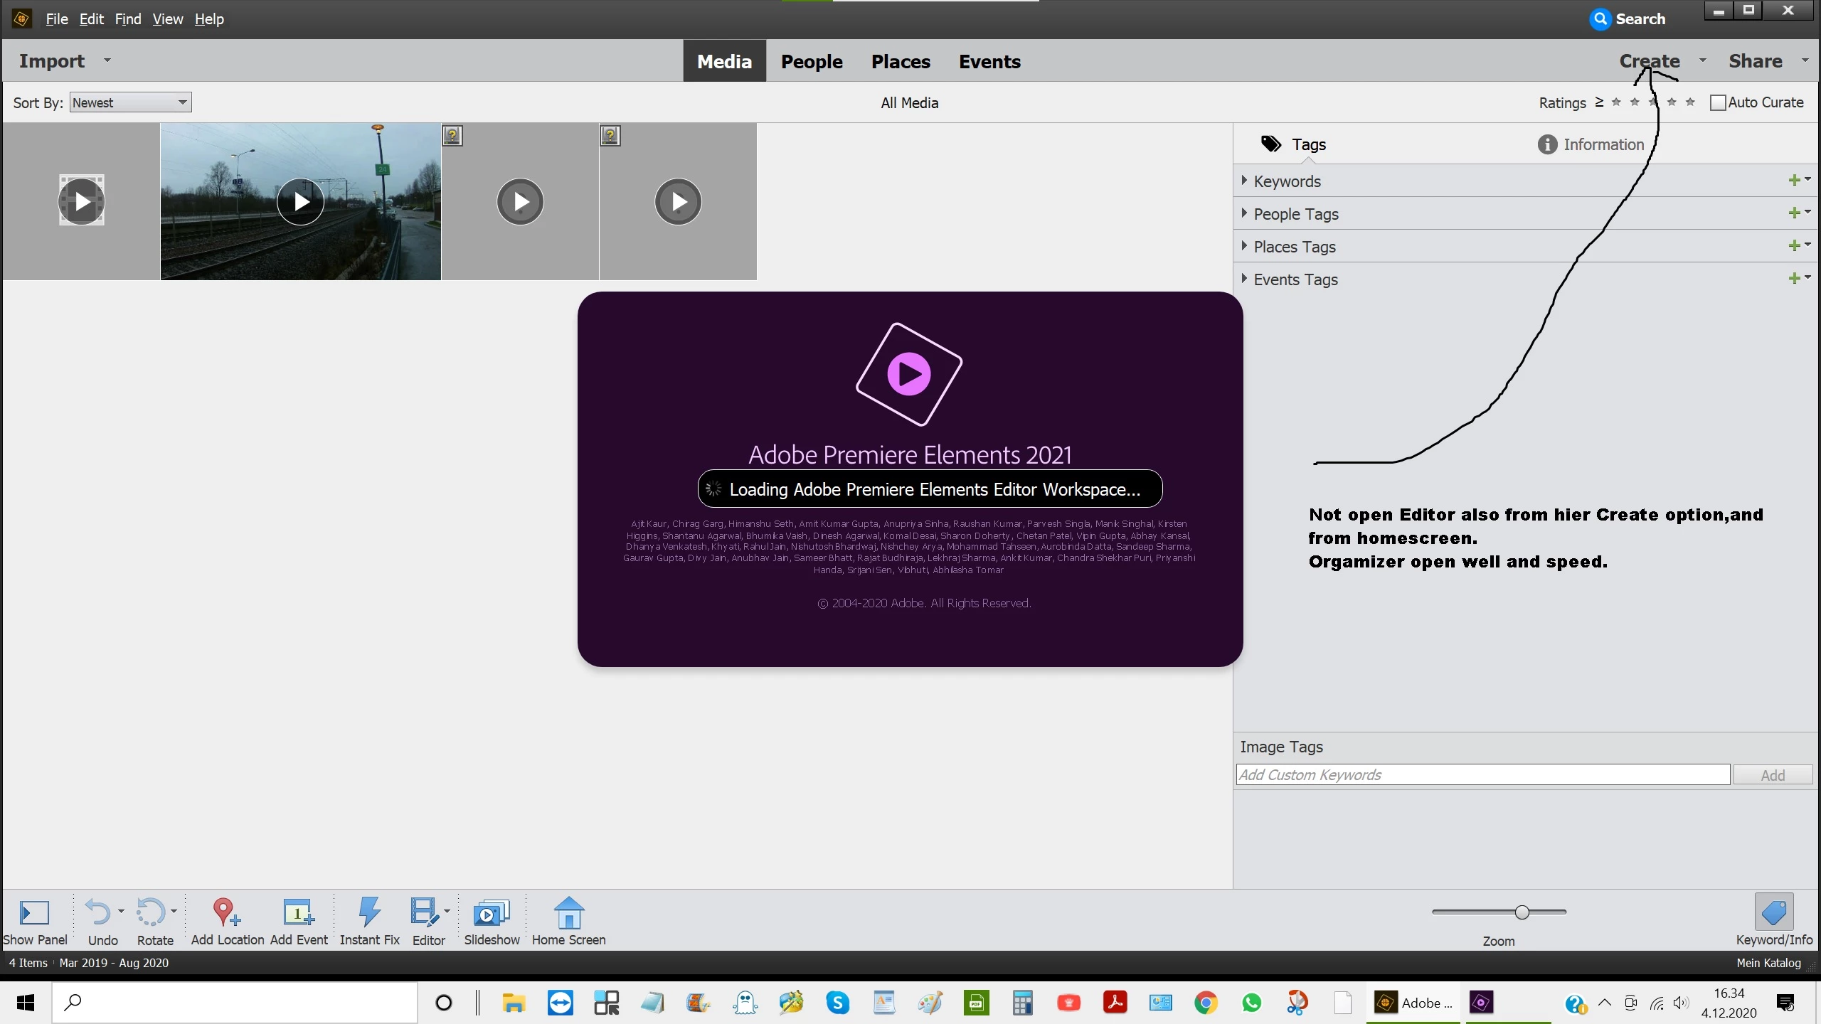Viewport: 1821px width, 1024px height.
Task: Expand the Keywords tag category
Action: pyautogui.click(x=1244, y=181)
